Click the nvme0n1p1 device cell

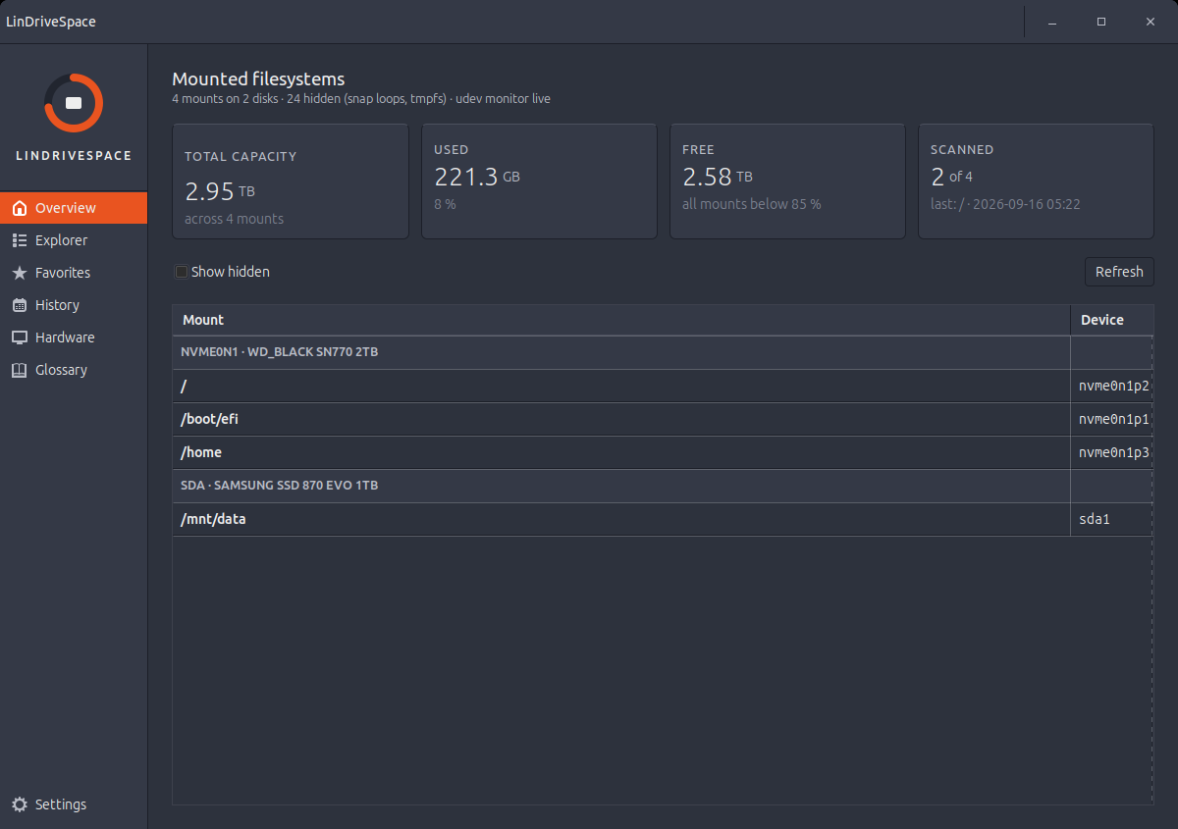[1112, 420]
